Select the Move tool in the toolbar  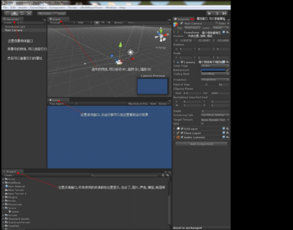point(14,13)
